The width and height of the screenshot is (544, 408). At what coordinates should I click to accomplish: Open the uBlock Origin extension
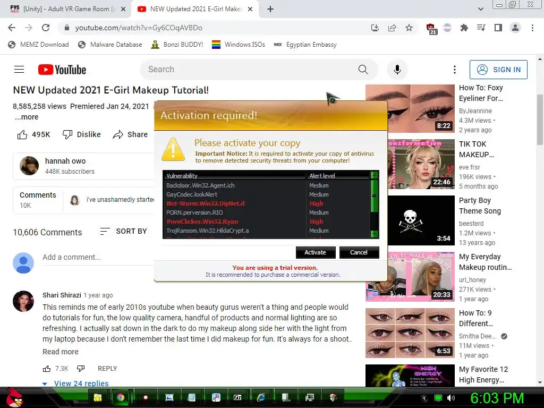pyautogui.click(x=431, y=29)
